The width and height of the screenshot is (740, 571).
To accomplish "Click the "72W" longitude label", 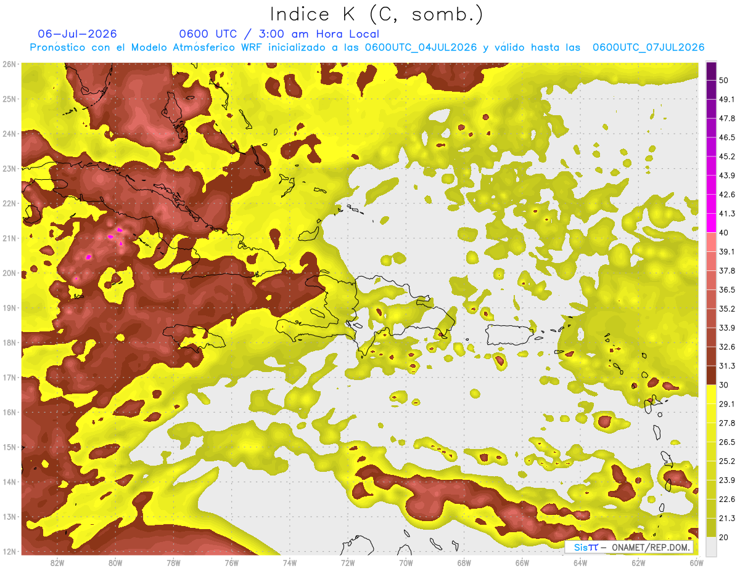I will (348, 563).
